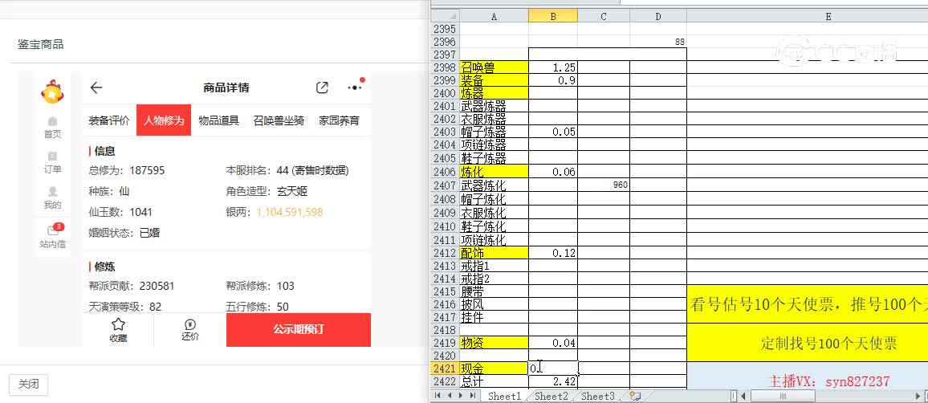Select row 2398 header
The image size is (928, 403).
click(445, 67)
